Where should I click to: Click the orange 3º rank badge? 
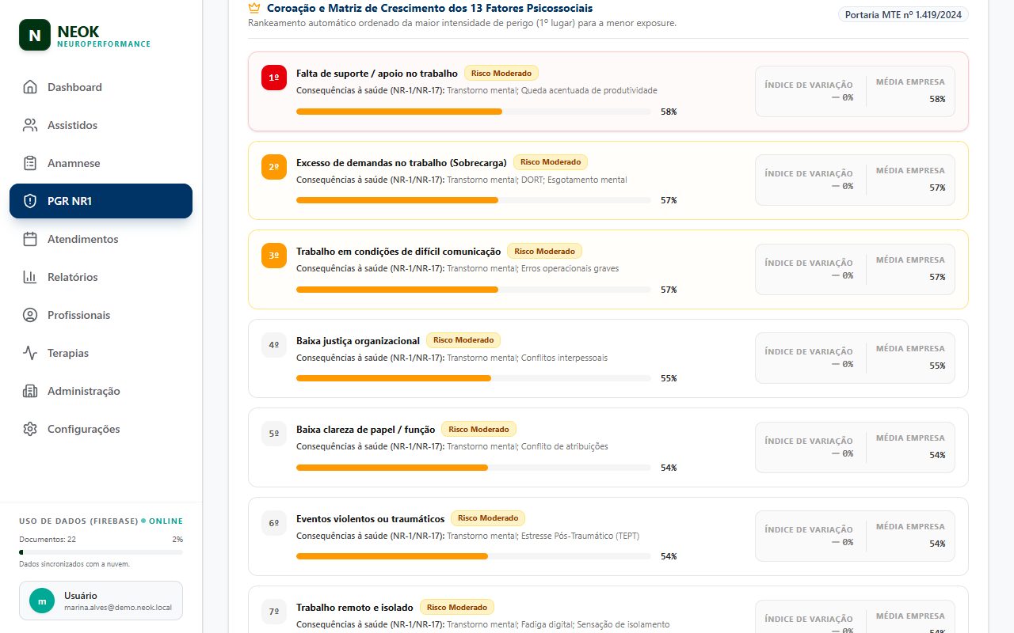274,256
